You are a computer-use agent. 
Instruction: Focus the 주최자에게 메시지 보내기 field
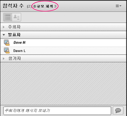tap(57, 110)
